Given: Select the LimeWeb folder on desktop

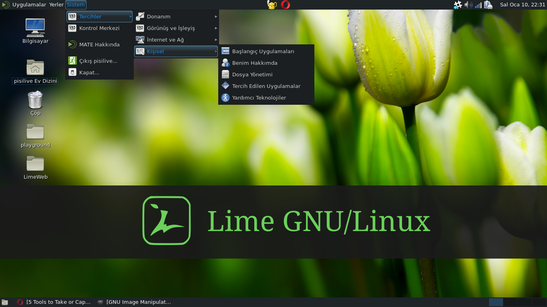Looking at the screenshot, I should point(35,167).
